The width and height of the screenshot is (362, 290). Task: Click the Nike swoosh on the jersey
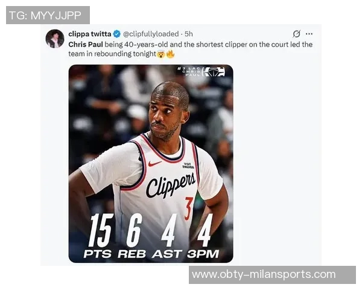click(154, 164)
